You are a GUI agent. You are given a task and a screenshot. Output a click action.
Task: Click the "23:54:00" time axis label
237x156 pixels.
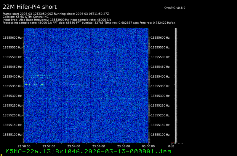74,146
